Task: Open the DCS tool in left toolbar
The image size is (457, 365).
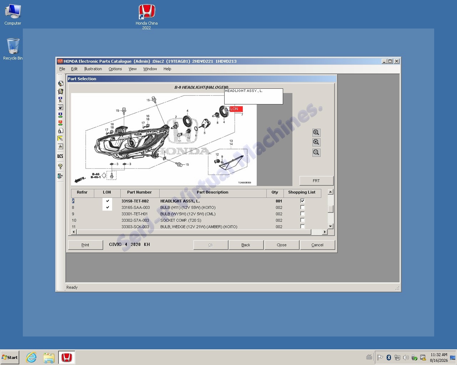Action: click(x=60, y=156)
